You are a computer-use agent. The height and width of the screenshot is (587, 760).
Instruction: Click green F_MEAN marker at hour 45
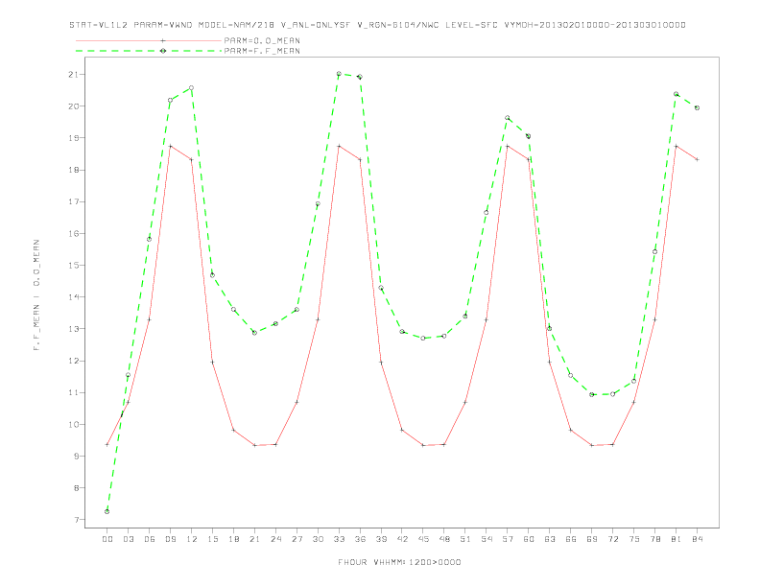coord(423,338)
